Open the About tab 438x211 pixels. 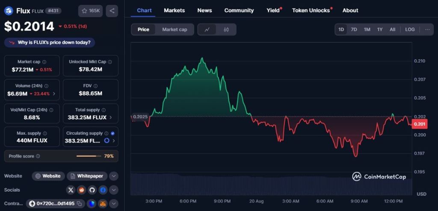[350, 10]
